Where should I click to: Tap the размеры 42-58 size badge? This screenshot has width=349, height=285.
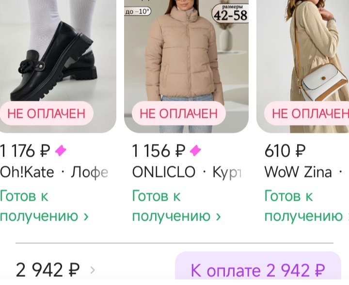tap(230, 13)
